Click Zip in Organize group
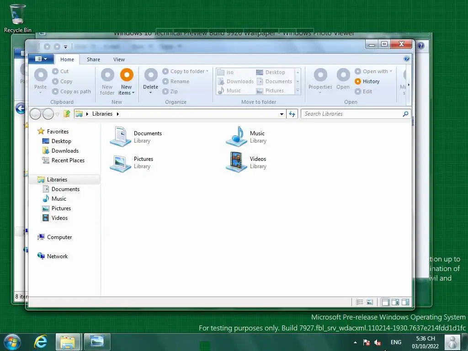This screenshot has height=351, width=468. click(x=170, y=91)
